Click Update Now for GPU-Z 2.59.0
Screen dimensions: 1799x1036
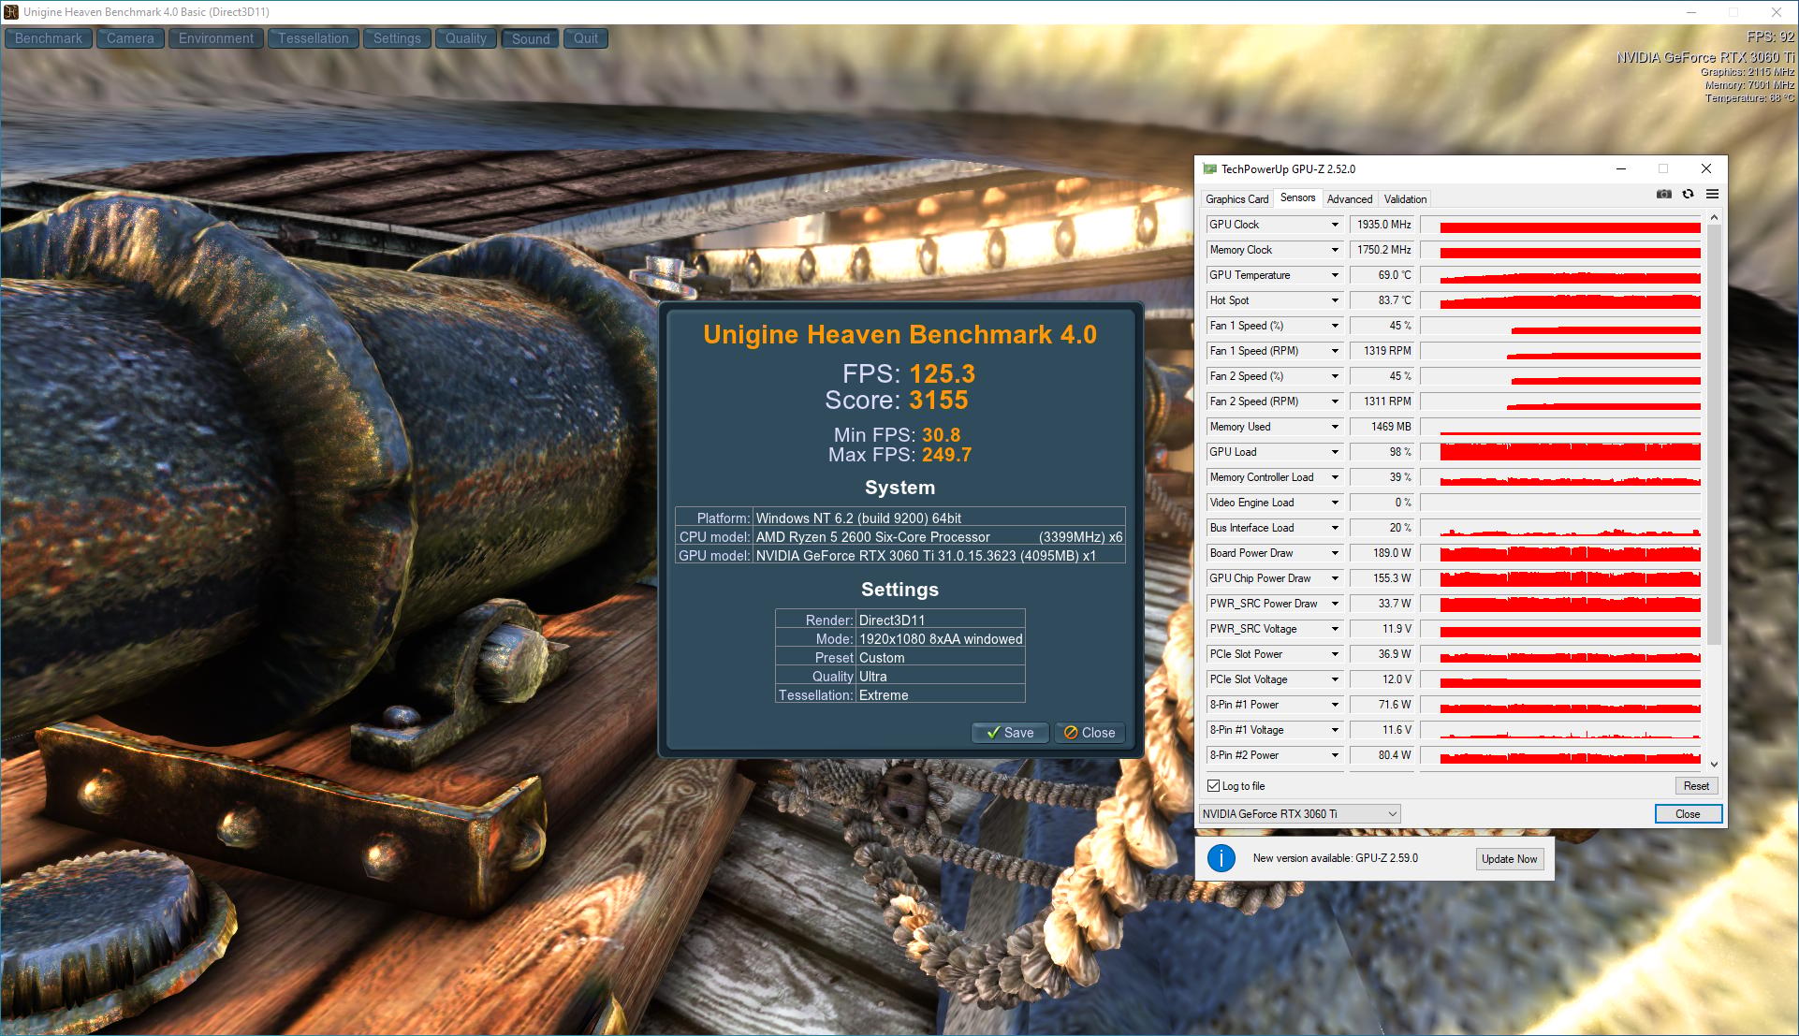point(1509,859)
